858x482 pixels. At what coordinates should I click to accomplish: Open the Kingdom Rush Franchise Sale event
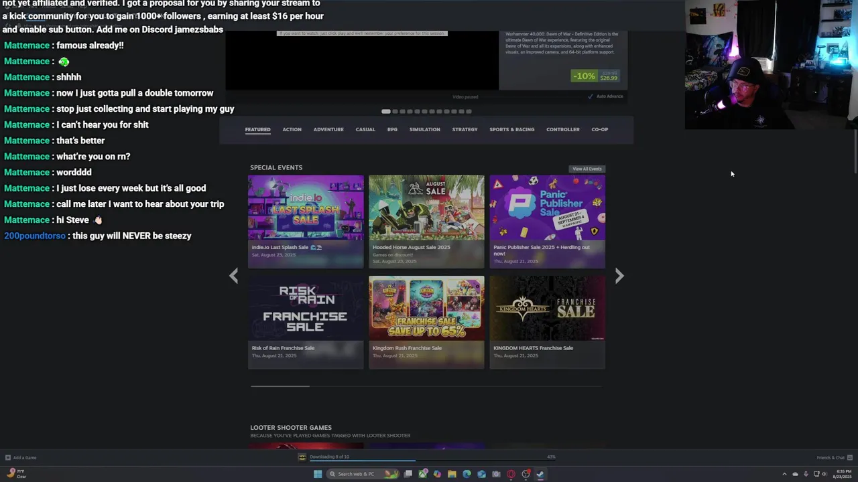[426, 322]
